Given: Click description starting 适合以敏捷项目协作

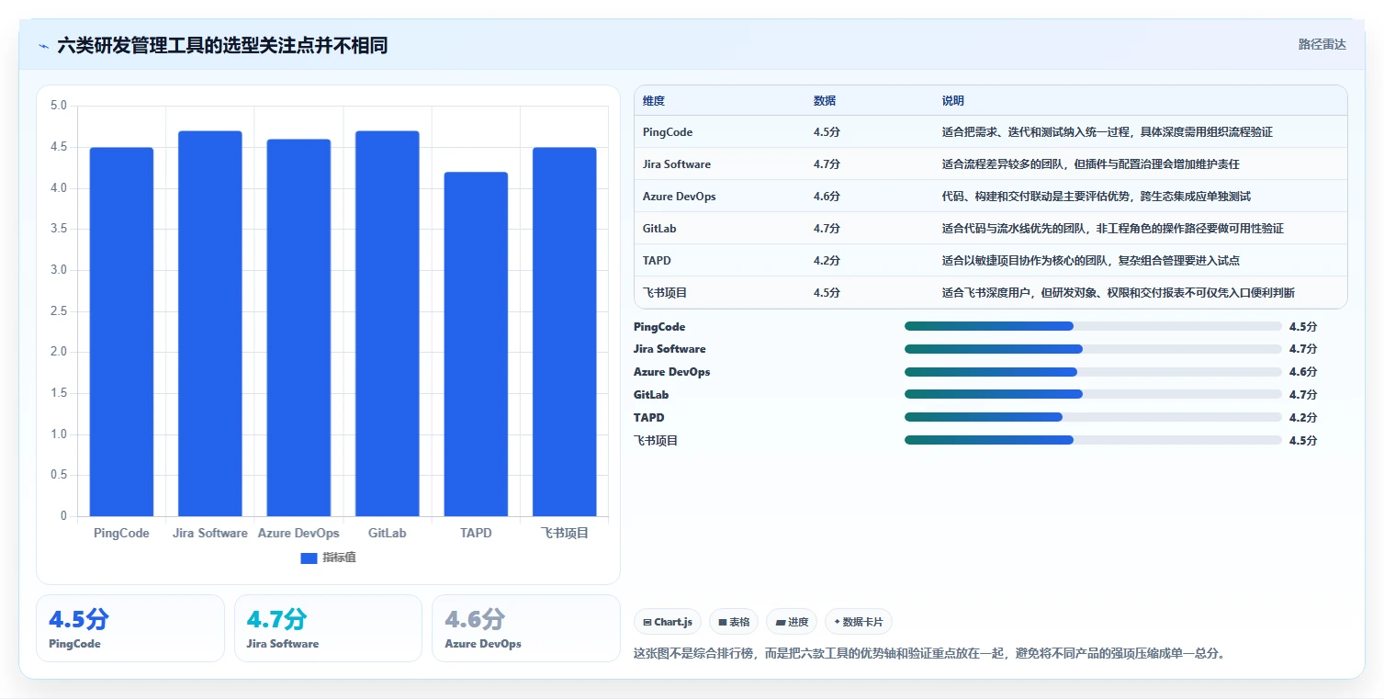Looking at the screenshot, I should [1091, 261].
